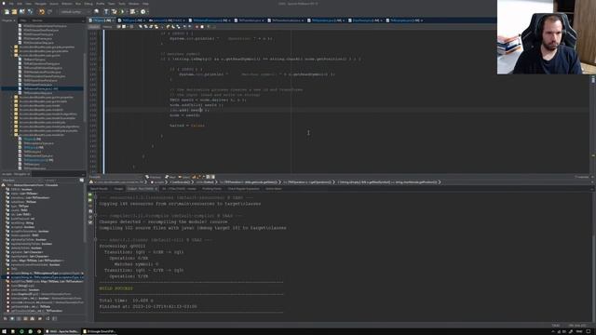This screenshot has width=596, height=335.
Task: Toggle Show Static Members in Navigator
Action: (19, 318)
